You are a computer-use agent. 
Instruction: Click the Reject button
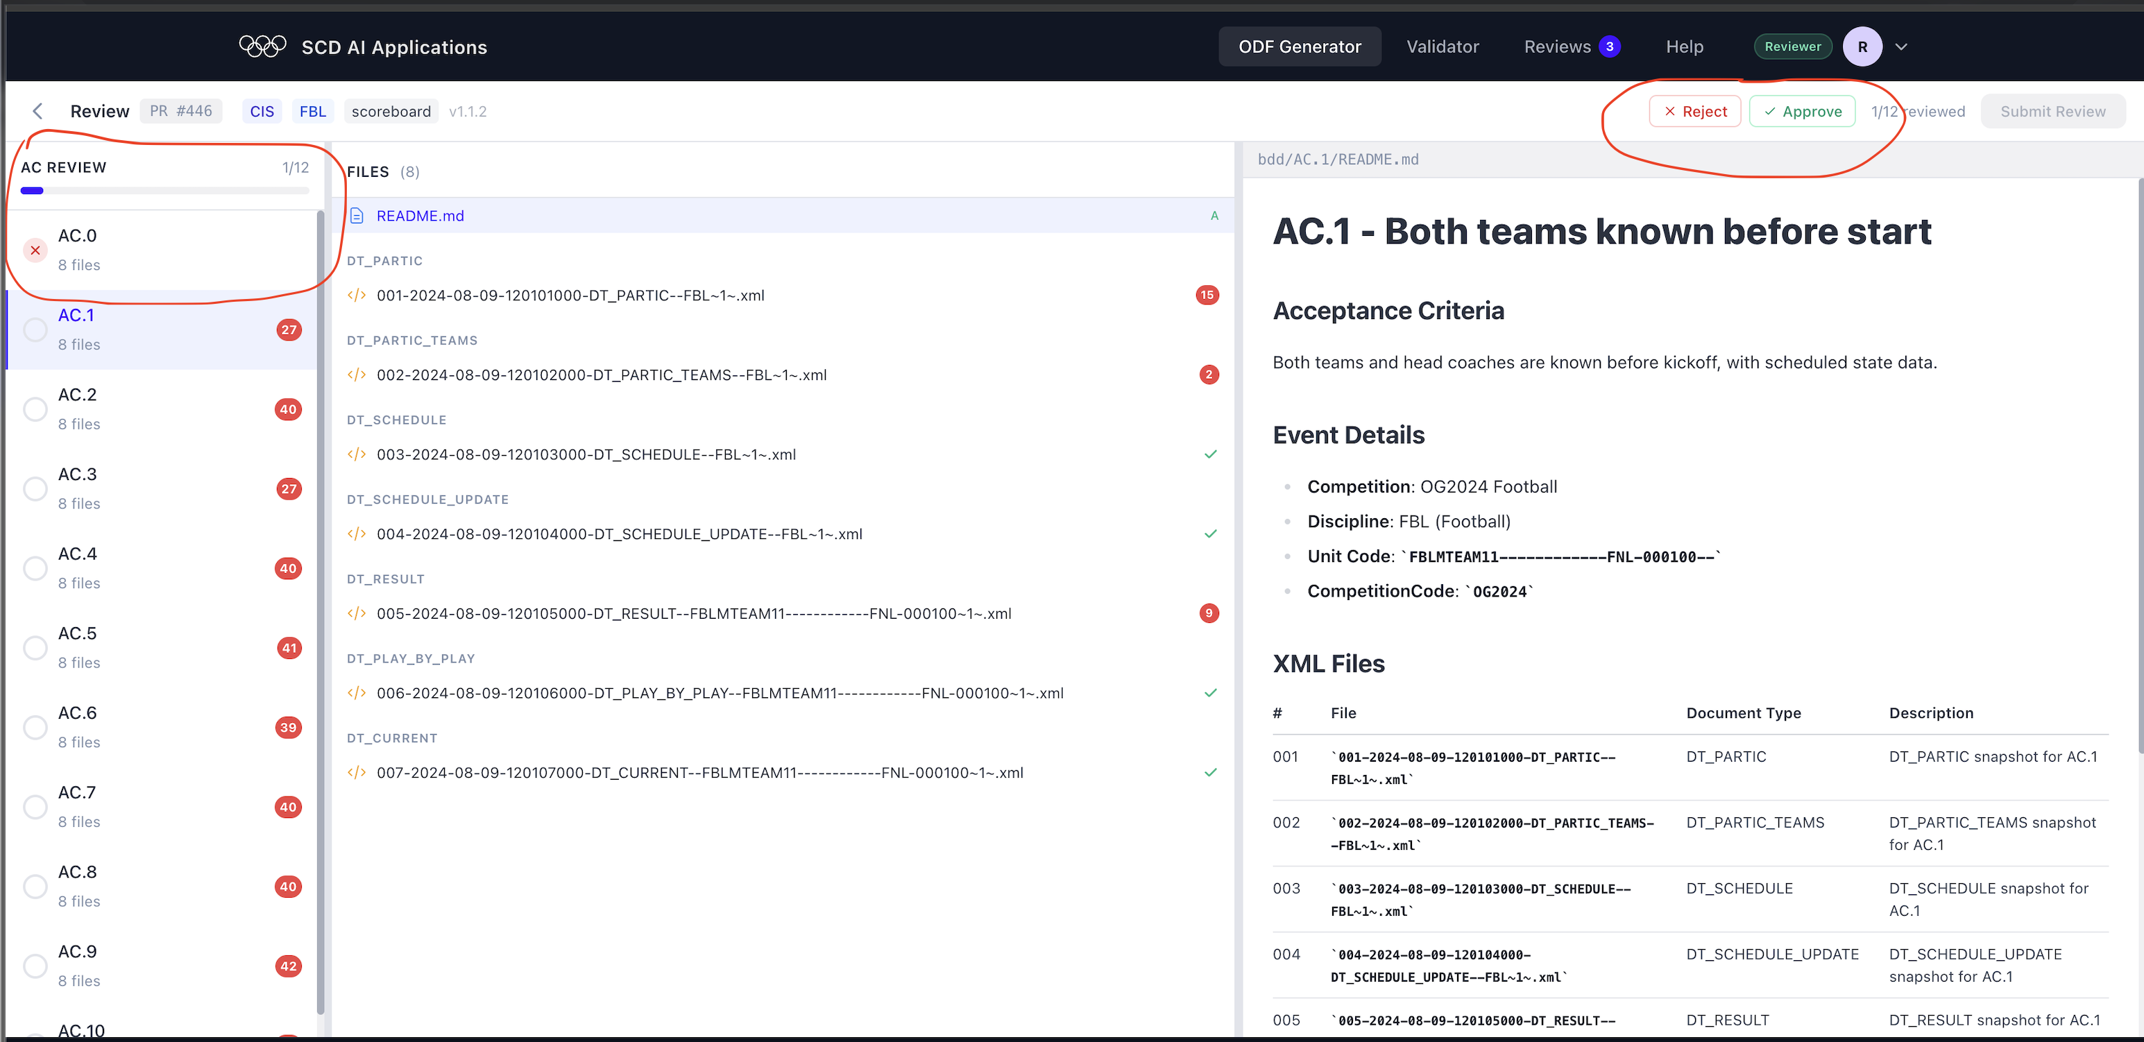pos(1694,111)
